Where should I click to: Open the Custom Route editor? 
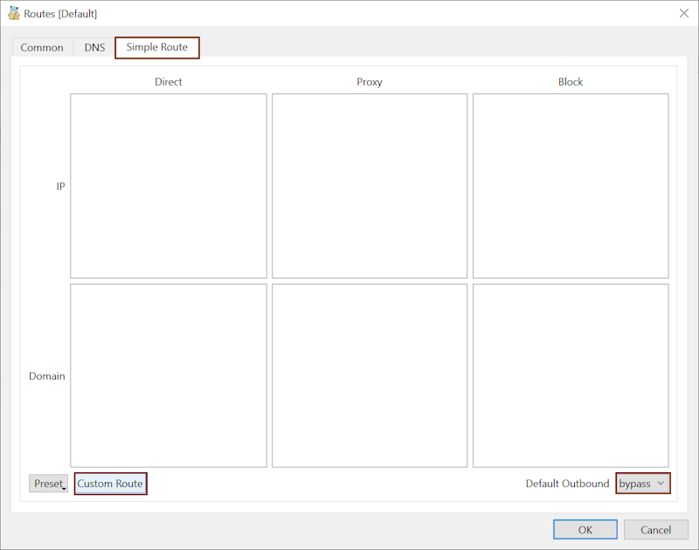point(110,484)
